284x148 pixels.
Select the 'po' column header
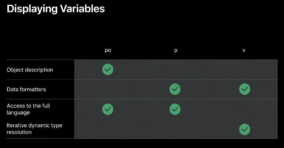pos(108,51)
